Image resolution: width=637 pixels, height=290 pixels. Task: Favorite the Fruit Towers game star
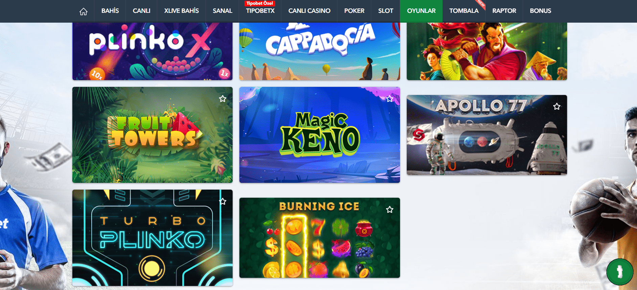pos(222,99)
